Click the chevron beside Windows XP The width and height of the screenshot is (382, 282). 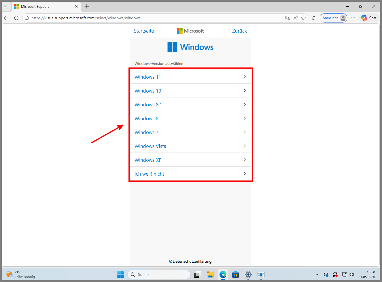245,160
